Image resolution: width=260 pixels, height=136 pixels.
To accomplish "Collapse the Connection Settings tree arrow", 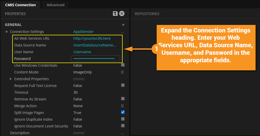I will [7, 32].
